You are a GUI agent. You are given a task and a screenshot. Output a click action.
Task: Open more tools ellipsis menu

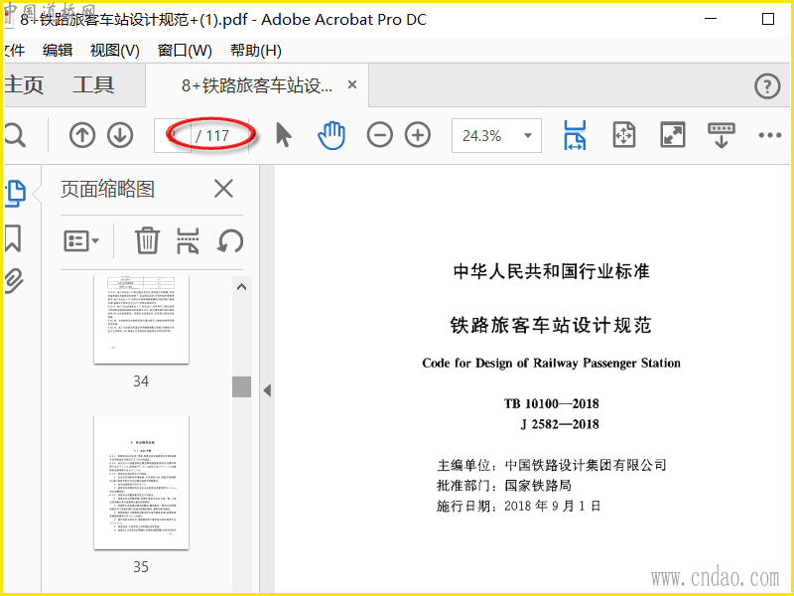tap(770, 135)
